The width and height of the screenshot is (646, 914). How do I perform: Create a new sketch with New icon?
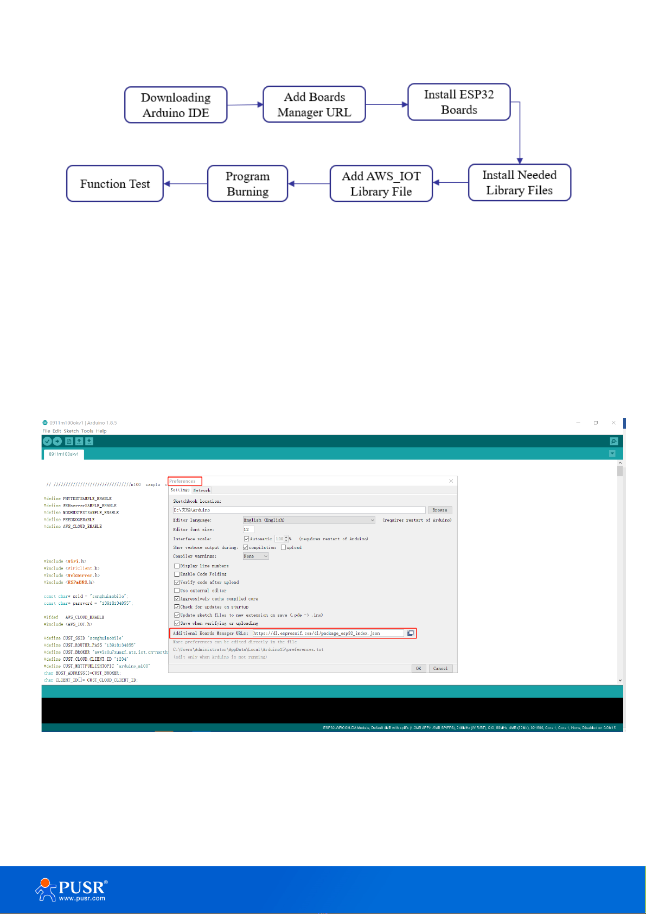pyautogui.click(x=69, y=442)
